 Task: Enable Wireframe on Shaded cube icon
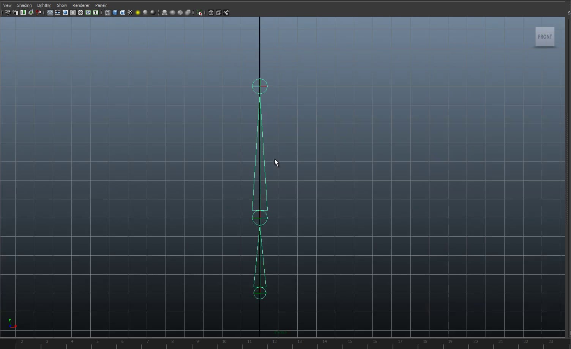tap(123, 13)
